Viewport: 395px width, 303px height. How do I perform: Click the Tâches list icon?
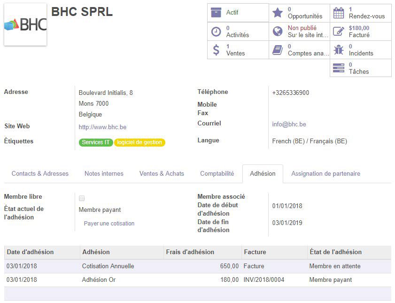point(339,68)
